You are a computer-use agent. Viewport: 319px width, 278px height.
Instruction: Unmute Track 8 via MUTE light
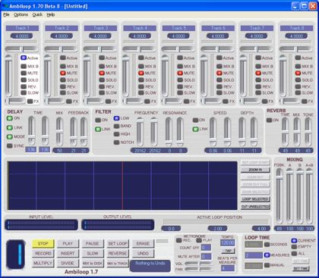coord(298,73)
